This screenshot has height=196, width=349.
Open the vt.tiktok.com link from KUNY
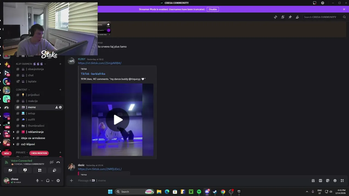point(100,63)
